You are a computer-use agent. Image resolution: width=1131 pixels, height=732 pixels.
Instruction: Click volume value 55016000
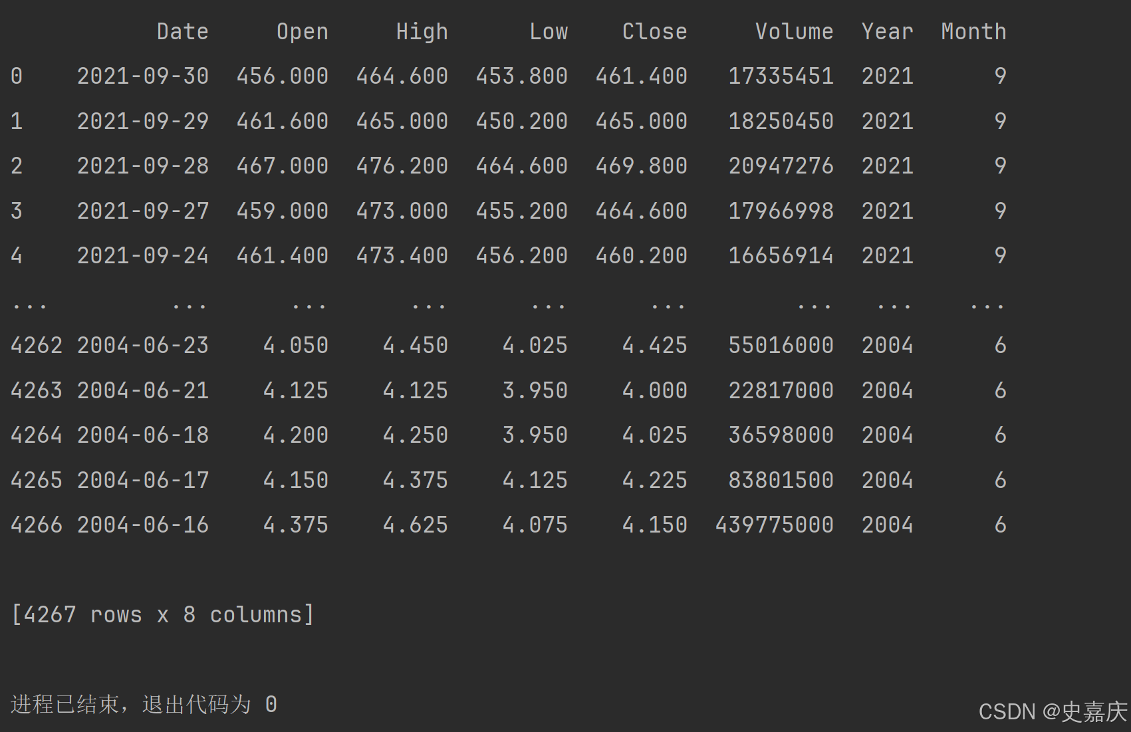click(x=781, y=345)
